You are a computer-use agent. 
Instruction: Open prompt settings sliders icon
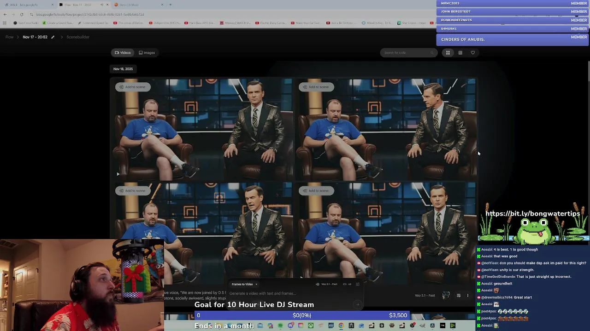(x=358, y=284)
